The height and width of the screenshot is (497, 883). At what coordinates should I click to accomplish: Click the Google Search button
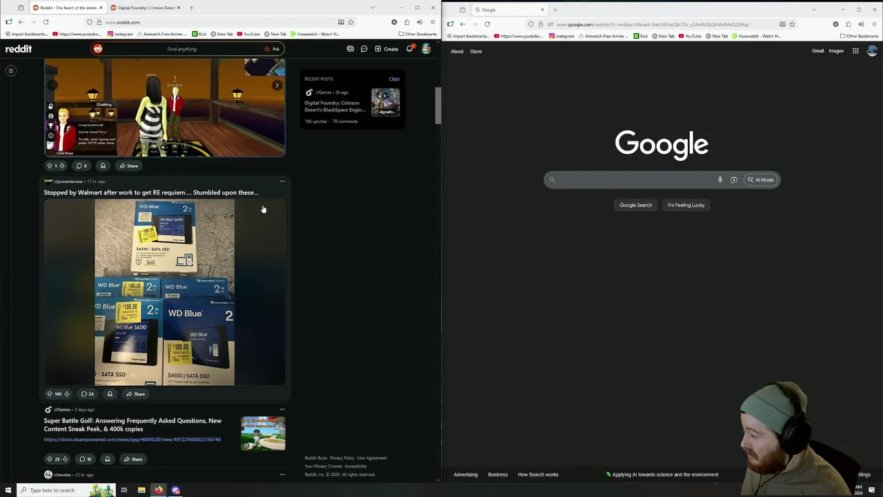tap(635, 205)
